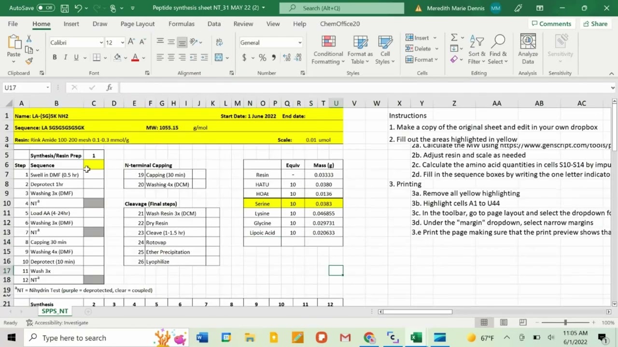Switch to Page Layout view in status bar
Image resolution: width=618 pixels, height=347 pixels.
coord(504,322)
